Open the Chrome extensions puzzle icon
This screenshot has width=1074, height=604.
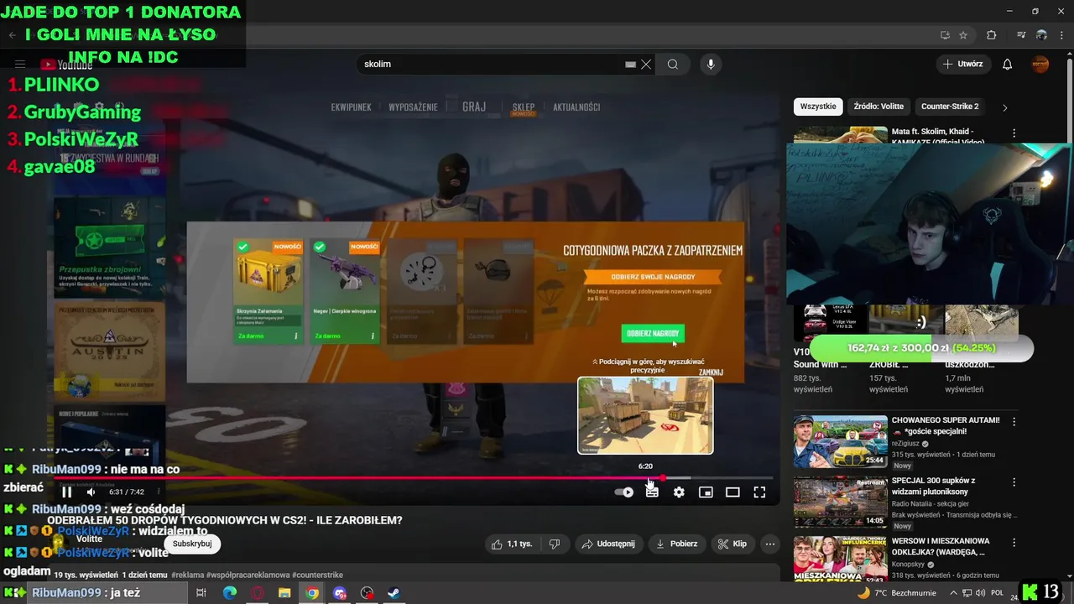click(991, 35)
